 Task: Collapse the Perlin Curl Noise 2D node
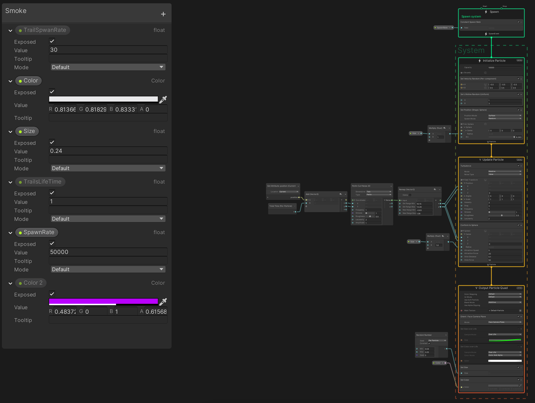(x=391, y=186)
